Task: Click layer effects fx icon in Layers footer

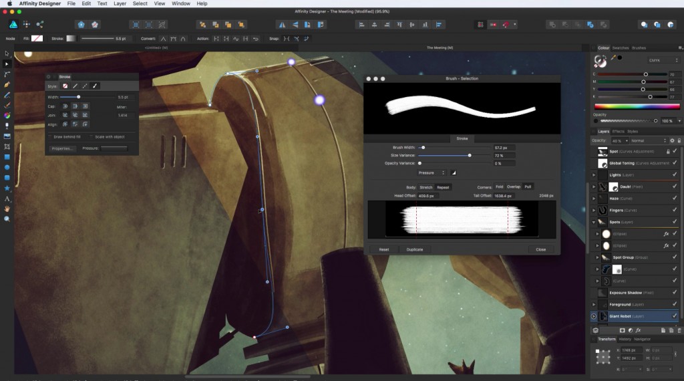Action: [638, 331]
